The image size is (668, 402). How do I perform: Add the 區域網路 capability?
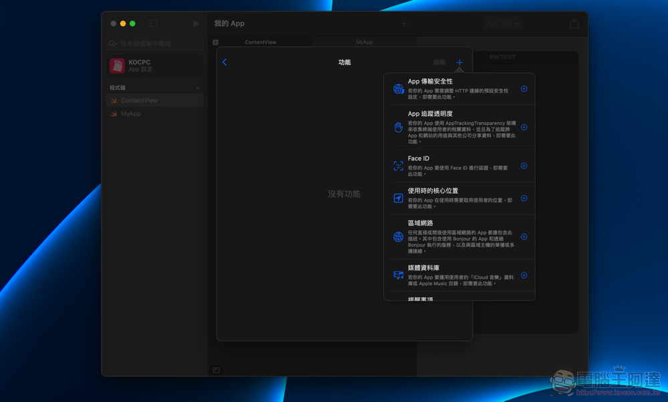pos(524,237)
